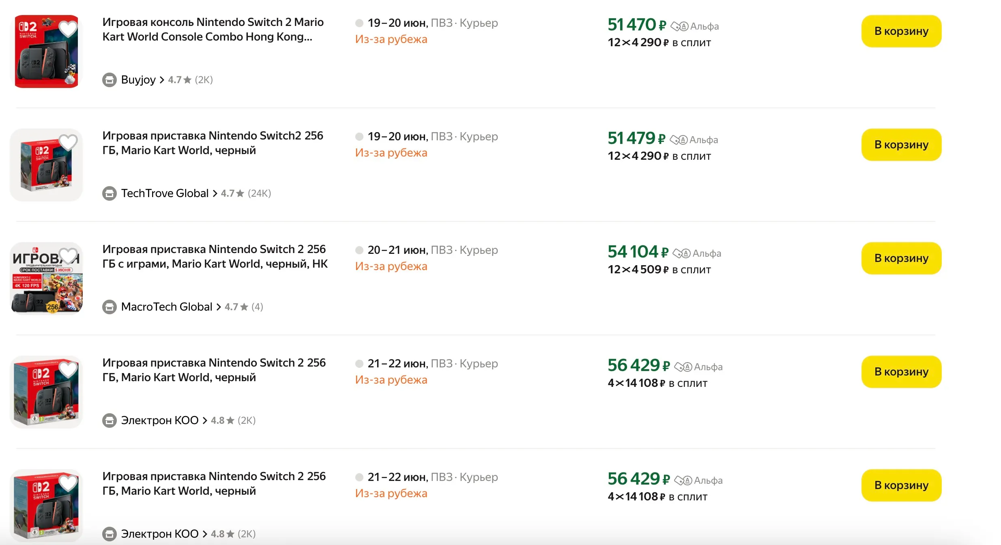Open the MacroTech Global product thumbnail

46,279
